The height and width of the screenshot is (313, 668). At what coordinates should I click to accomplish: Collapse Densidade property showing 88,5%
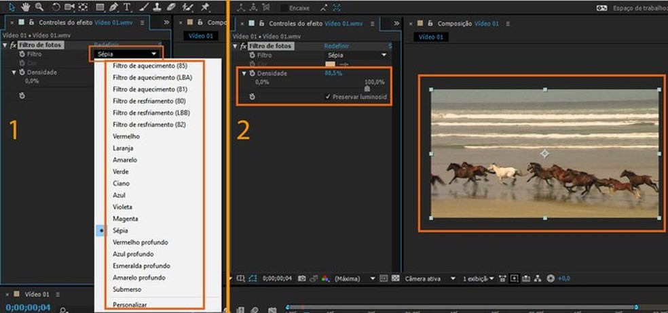coord(244,74)
